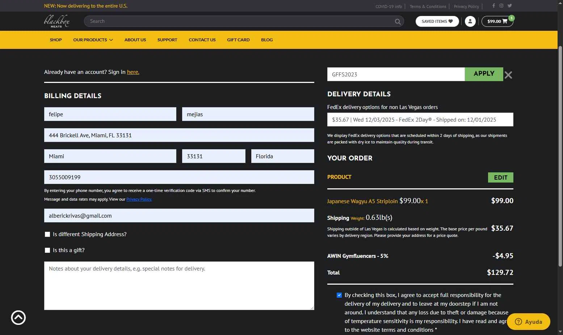Click the search magnifier icon

coord(398,21)
